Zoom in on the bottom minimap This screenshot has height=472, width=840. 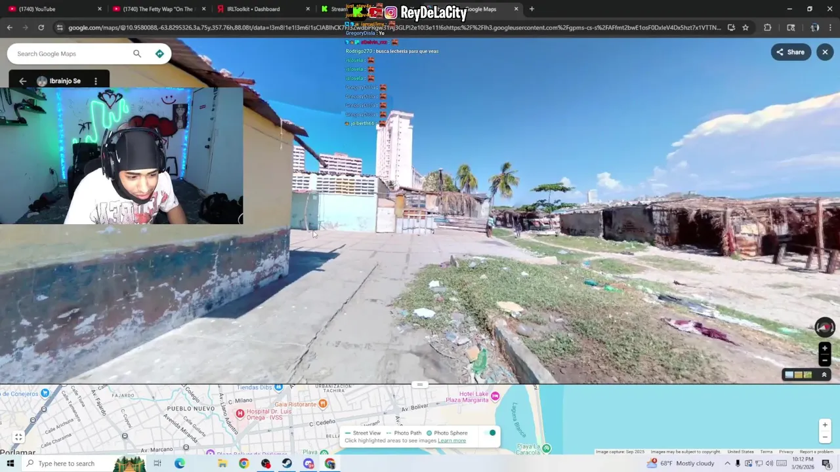tap(825, 425)
